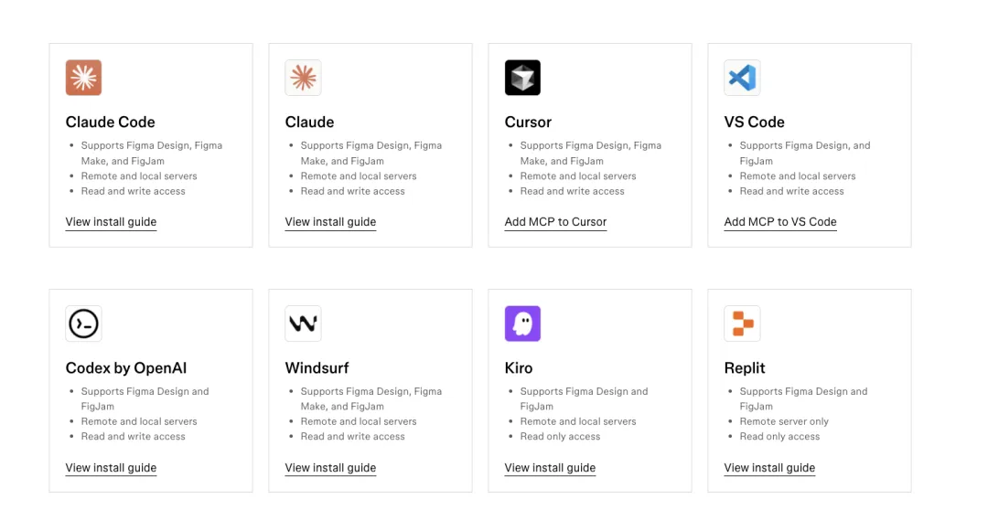
Task: Open Codex by OpenAI install guide
Action: click(x=111, y=468)
